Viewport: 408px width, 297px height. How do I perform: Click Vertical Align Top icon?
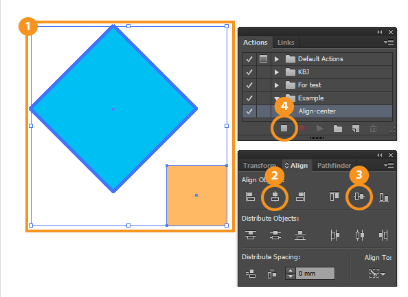(x=335, y=197)
